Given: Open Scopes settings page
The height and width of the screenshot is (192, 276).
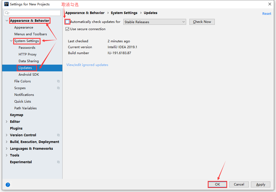Looking at the screenshot, I should [20, 88].
